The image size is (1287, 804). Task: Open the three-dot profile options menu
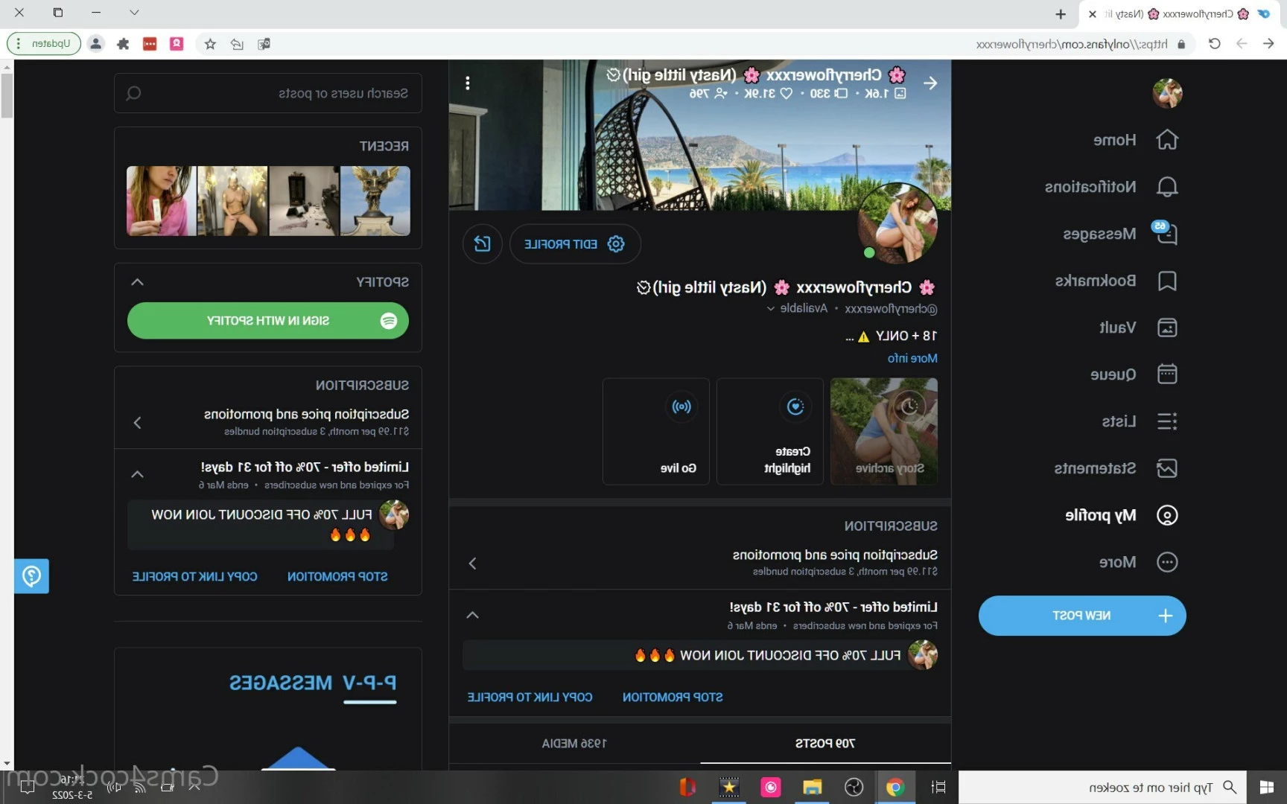[468, 83]
